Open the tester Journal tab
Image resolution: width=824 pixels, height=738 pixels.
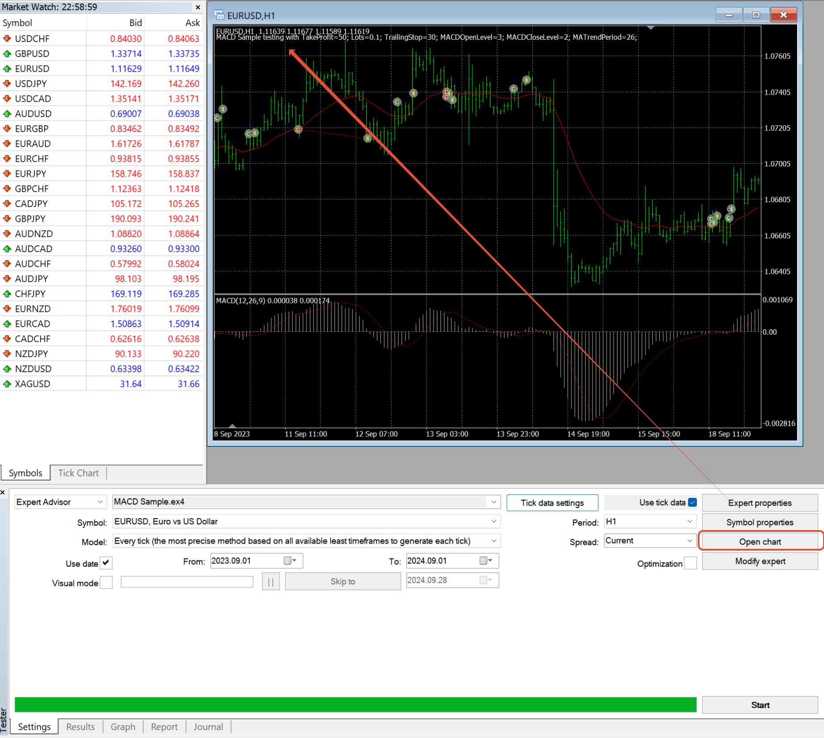(x=208, y=727)
